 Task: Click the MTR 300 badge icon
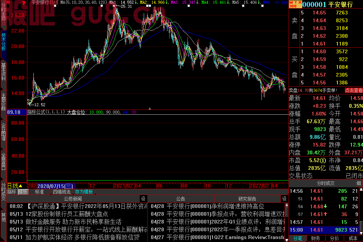[296, 4]
